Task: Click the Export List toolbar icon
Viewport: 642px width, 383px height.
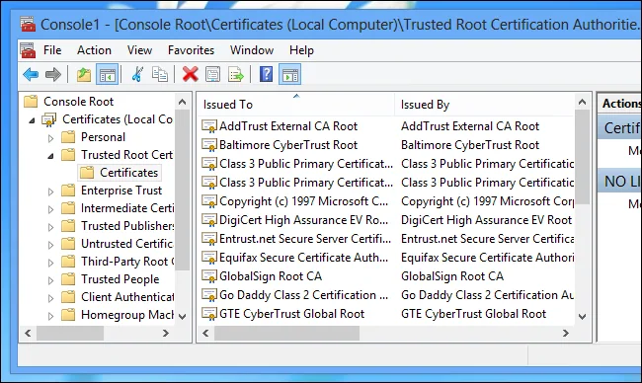Action: point(236,74)
